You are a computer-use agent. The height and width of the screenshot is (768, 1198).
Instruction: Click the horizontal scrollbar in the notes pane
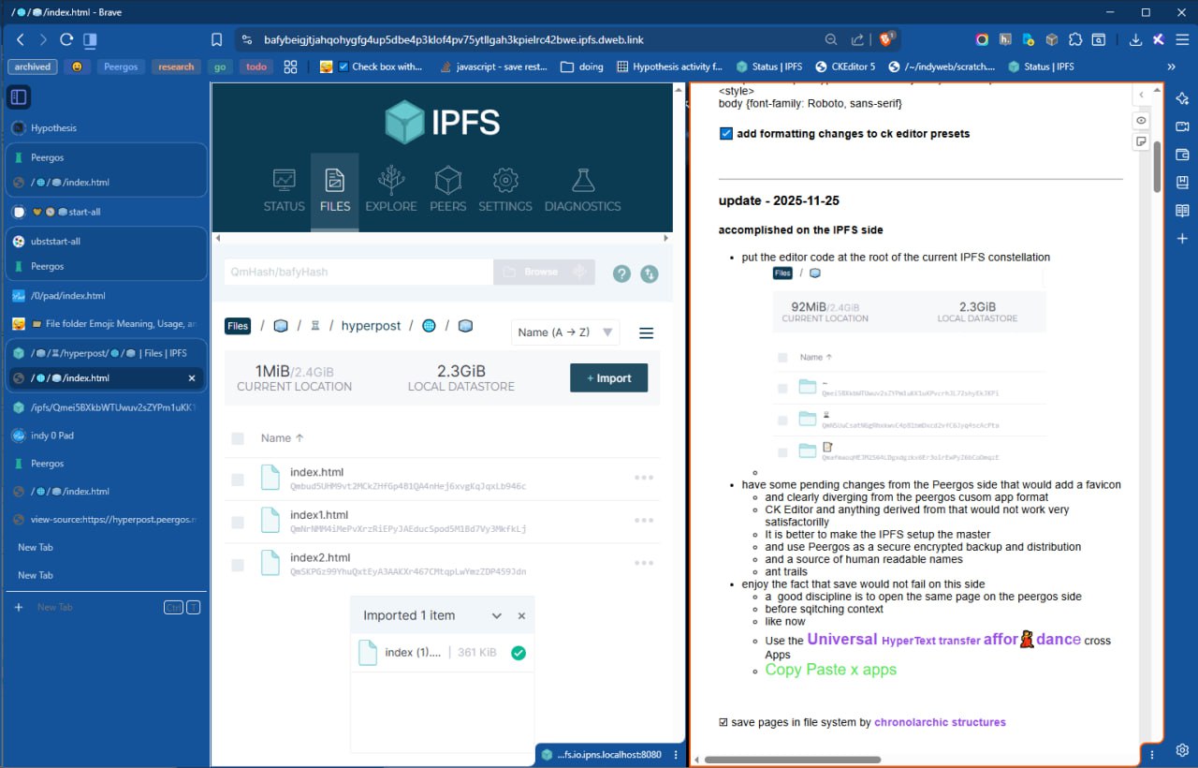[x=792, y=760]
